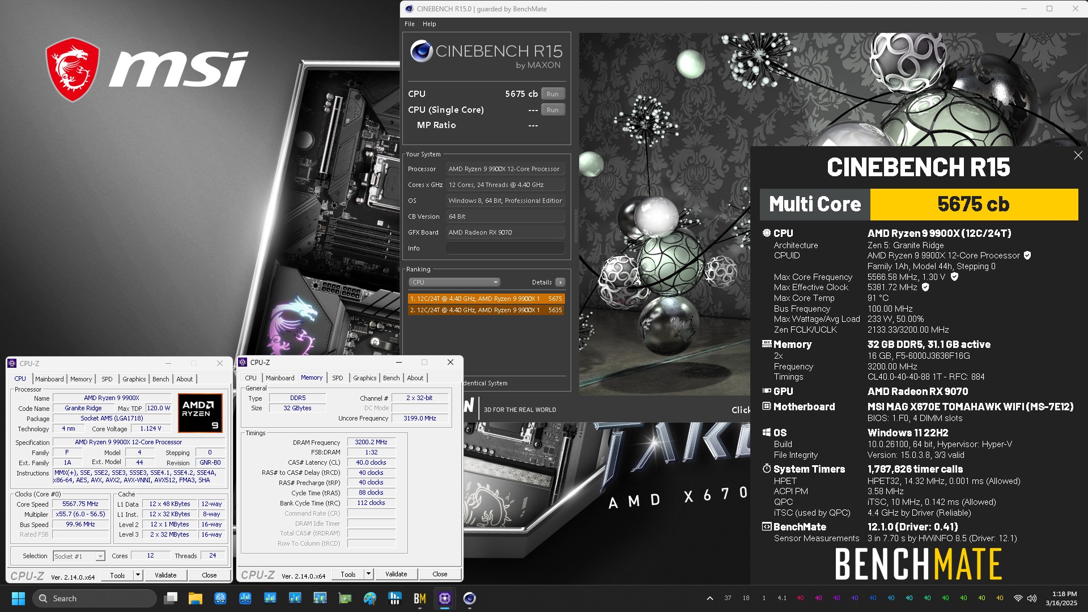Click Validate in the CPU-Z CPU window
This screenshot has width=1088, height=612.
coord(165,575)
